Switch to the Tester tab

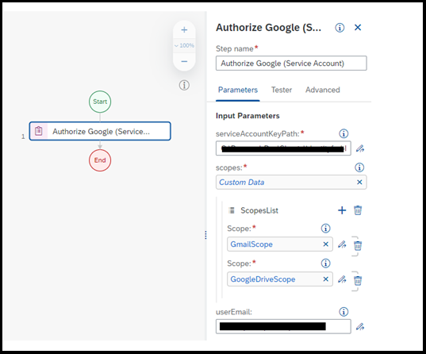point(282,90)
